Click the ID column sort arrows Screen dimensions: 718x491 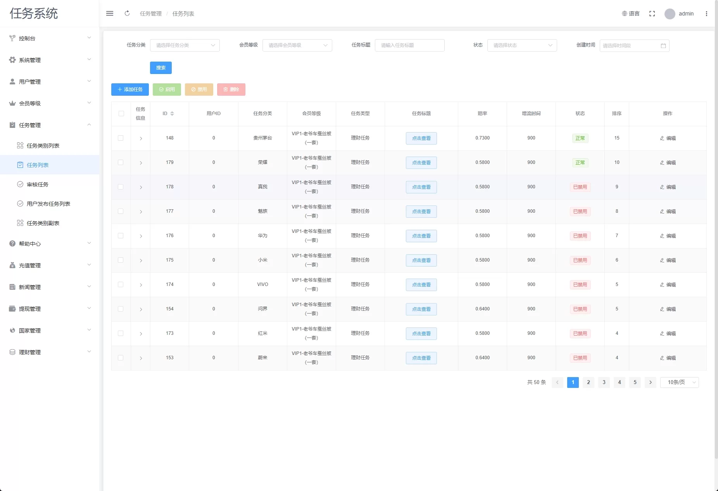[172, 114]
